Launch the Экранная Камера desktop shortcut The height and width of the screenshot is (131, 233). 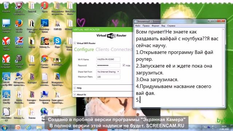tap(6, 25)
